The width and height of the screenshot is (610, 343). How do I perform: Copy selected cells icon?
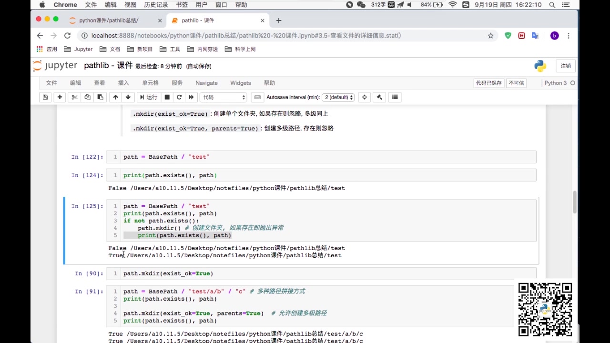click(x=87, y=97)
